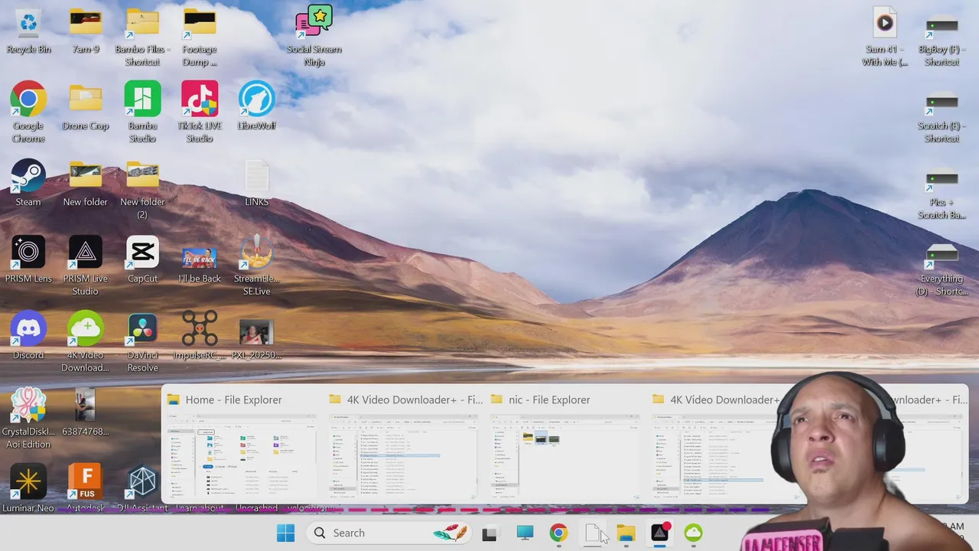Switch to the nic - File Explorer preview
Viewport: 979px width, 551px height.
(x=564, y=445)
